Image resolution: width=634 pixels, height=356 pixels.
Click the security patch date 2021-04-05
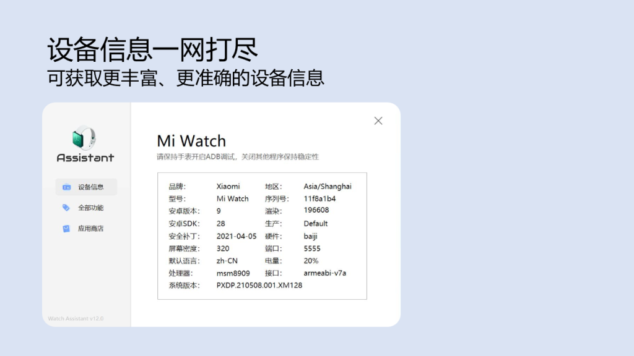pos(237,236)
